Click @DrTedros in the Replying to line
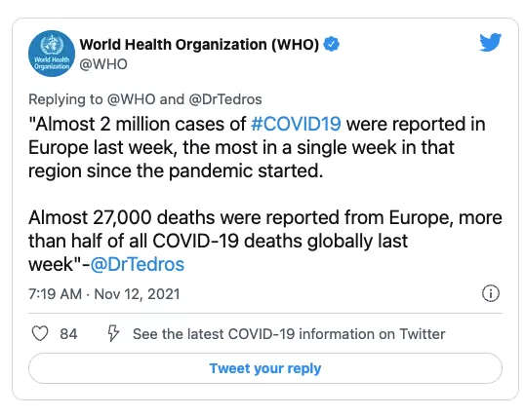525x416 pixels. [x=225, y=99]
